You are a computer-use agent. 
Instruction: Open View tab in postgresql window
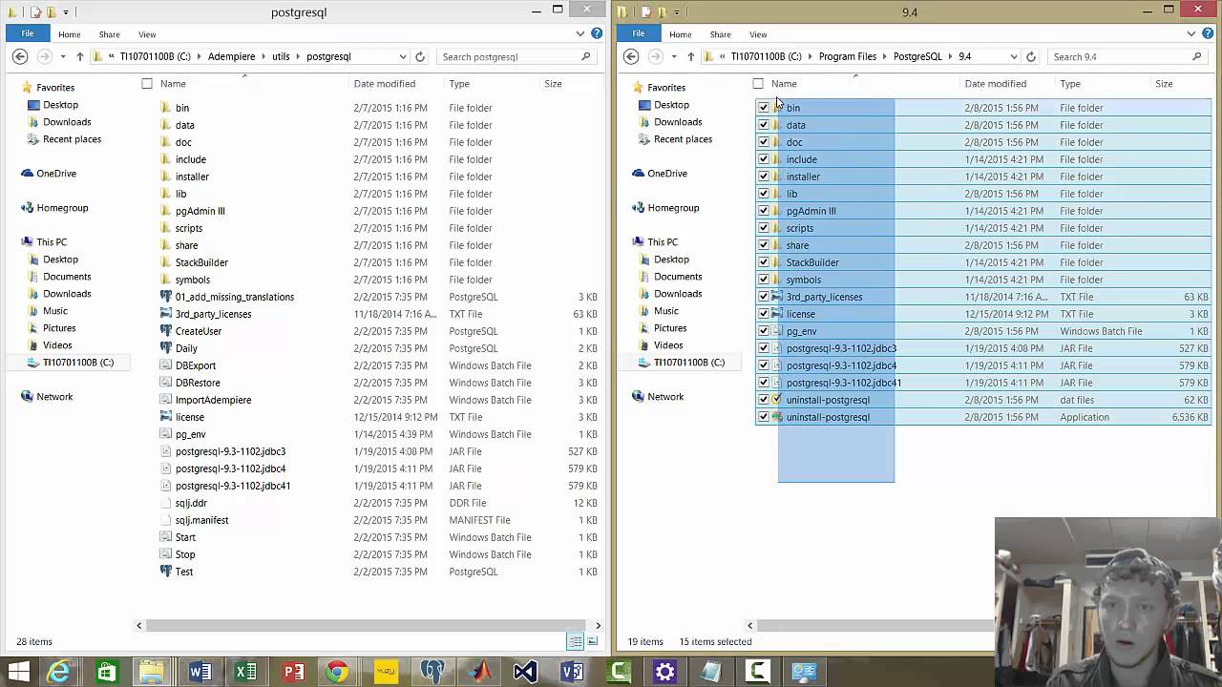147,34
